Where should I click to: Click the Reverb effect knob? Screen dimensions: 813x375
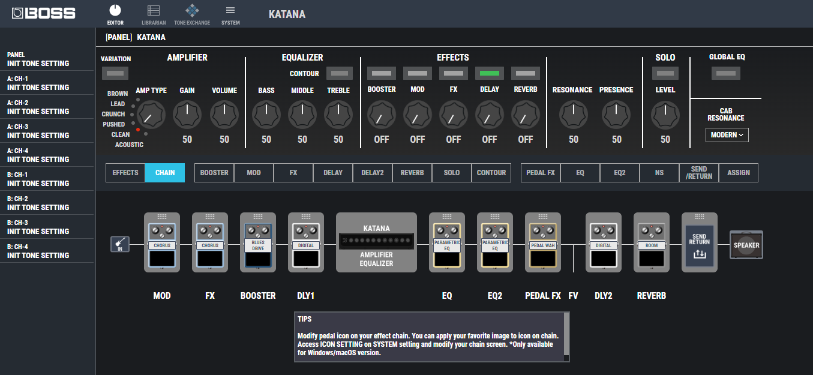point(526,114)
